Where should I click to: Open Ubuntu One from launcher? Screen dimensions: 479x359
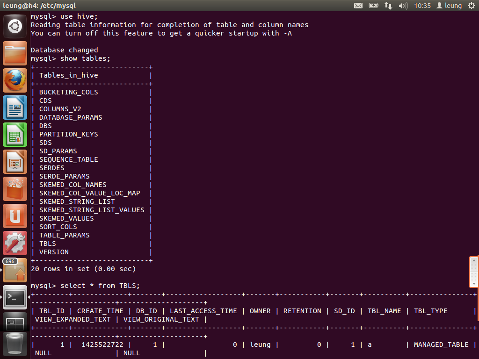click(x=15, y=216)
